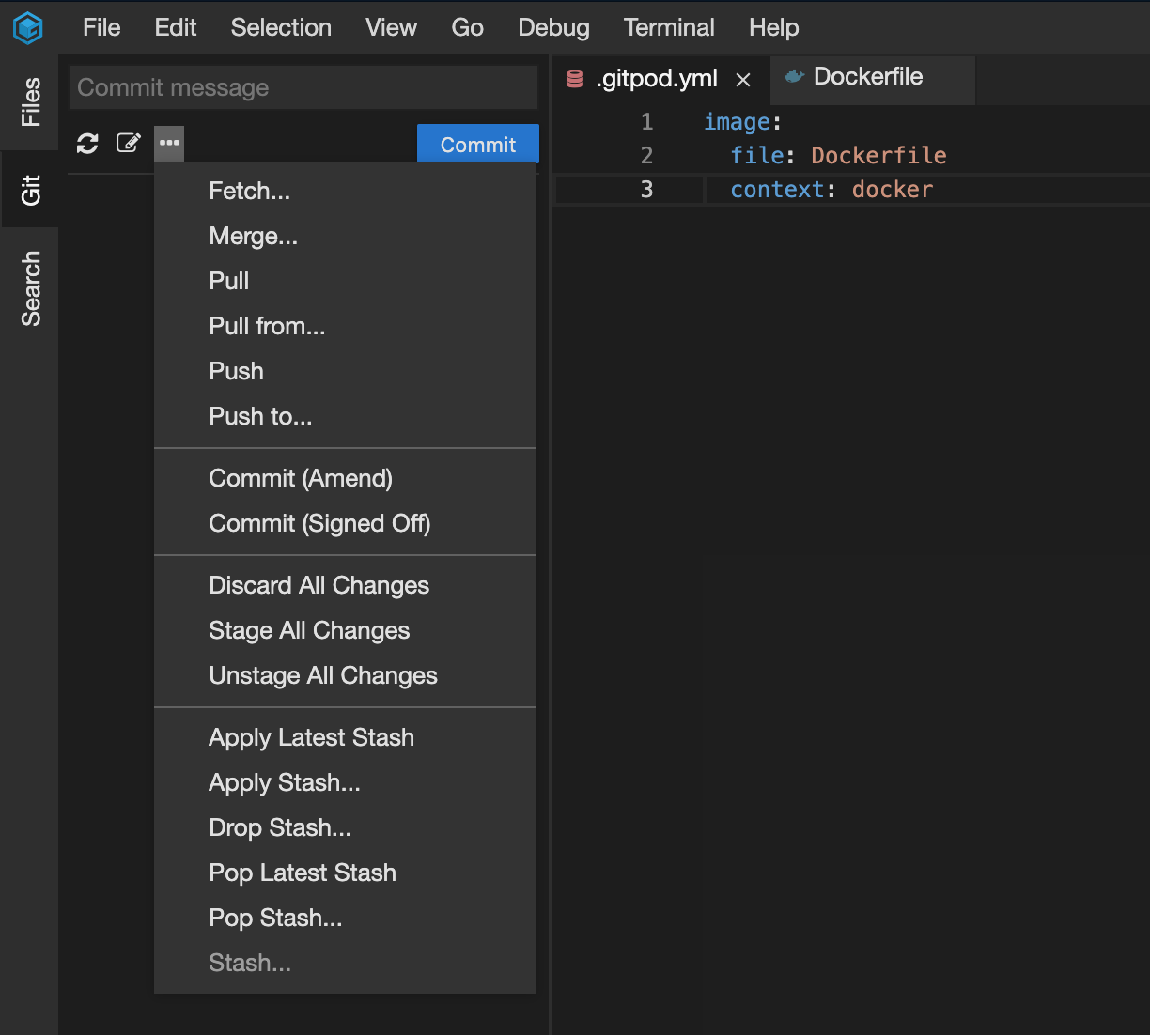Select the Git sidebar icon
The image size is (1150, 1035).
pyautogui.click(x=31, y=191)
